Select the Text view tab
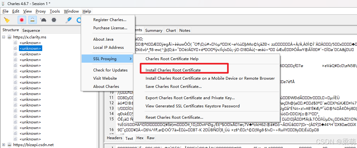The height and width of the screenshot is (148, 357). pyautogui.click(x=129, y=138)
